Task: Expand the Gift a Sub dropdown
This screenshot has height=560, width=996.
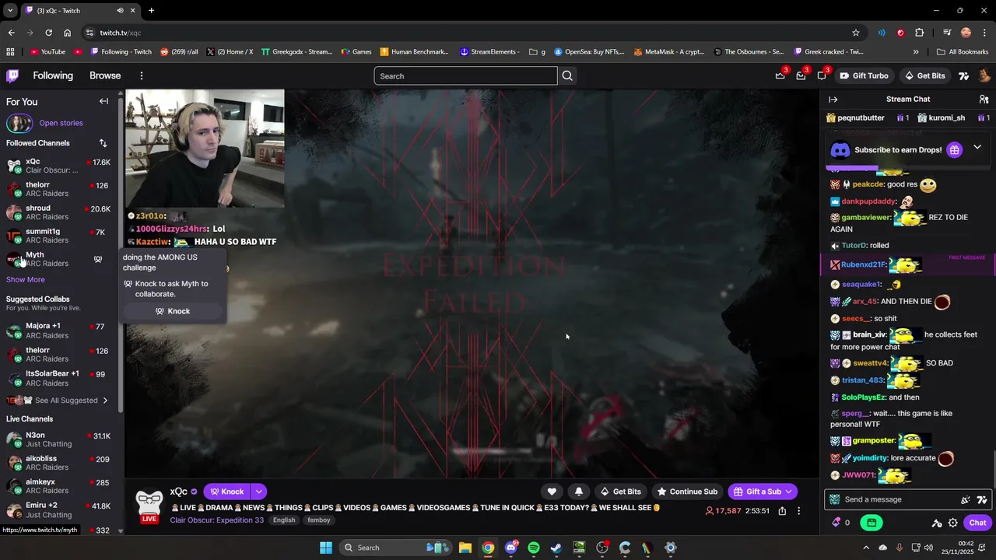Action: (788, 492)
